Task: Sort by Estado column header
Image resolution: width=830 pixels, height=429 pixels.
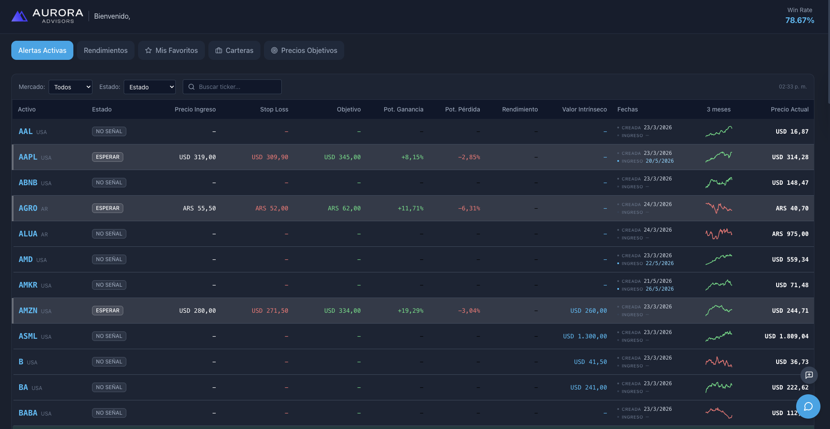Action: 102,109
